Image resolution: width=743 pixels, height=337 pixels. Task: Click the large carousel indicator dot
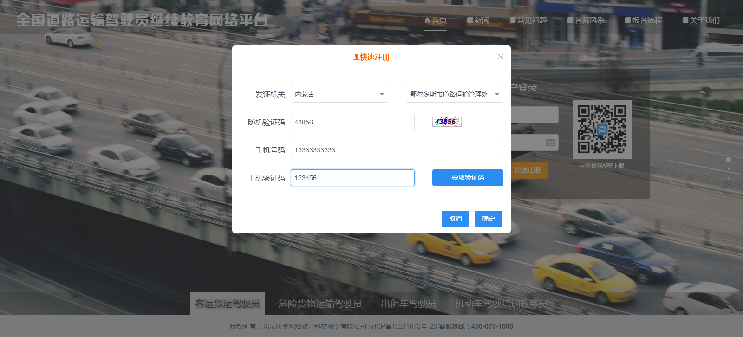click(x=729, y=160)
